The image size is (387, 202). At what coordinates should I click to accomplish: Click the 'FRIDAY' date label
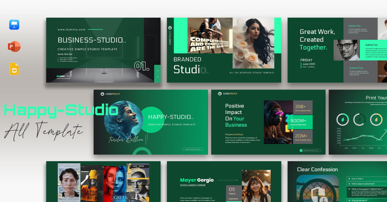pos(306,60)
